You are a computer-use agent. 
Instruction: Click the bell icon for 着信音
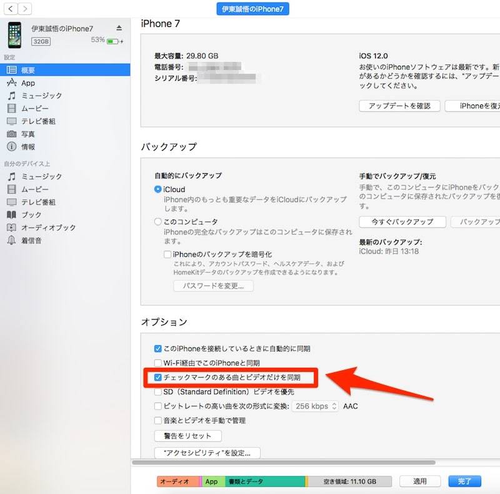click(x=12, y=240)
